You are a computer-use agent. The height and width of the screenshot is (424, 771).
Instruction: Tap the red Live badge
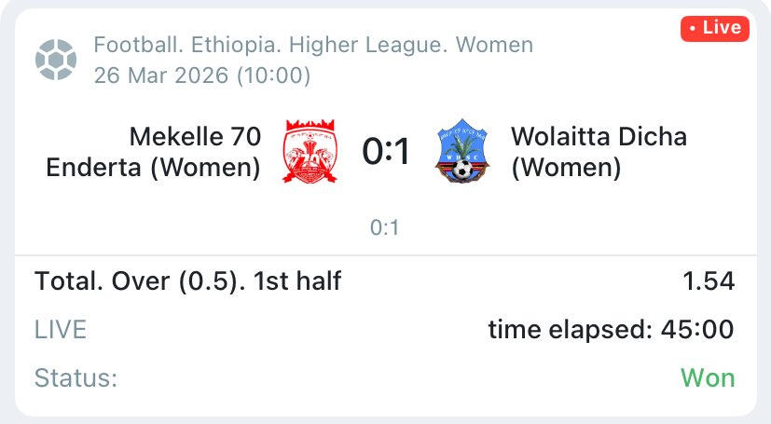(715, 28)
